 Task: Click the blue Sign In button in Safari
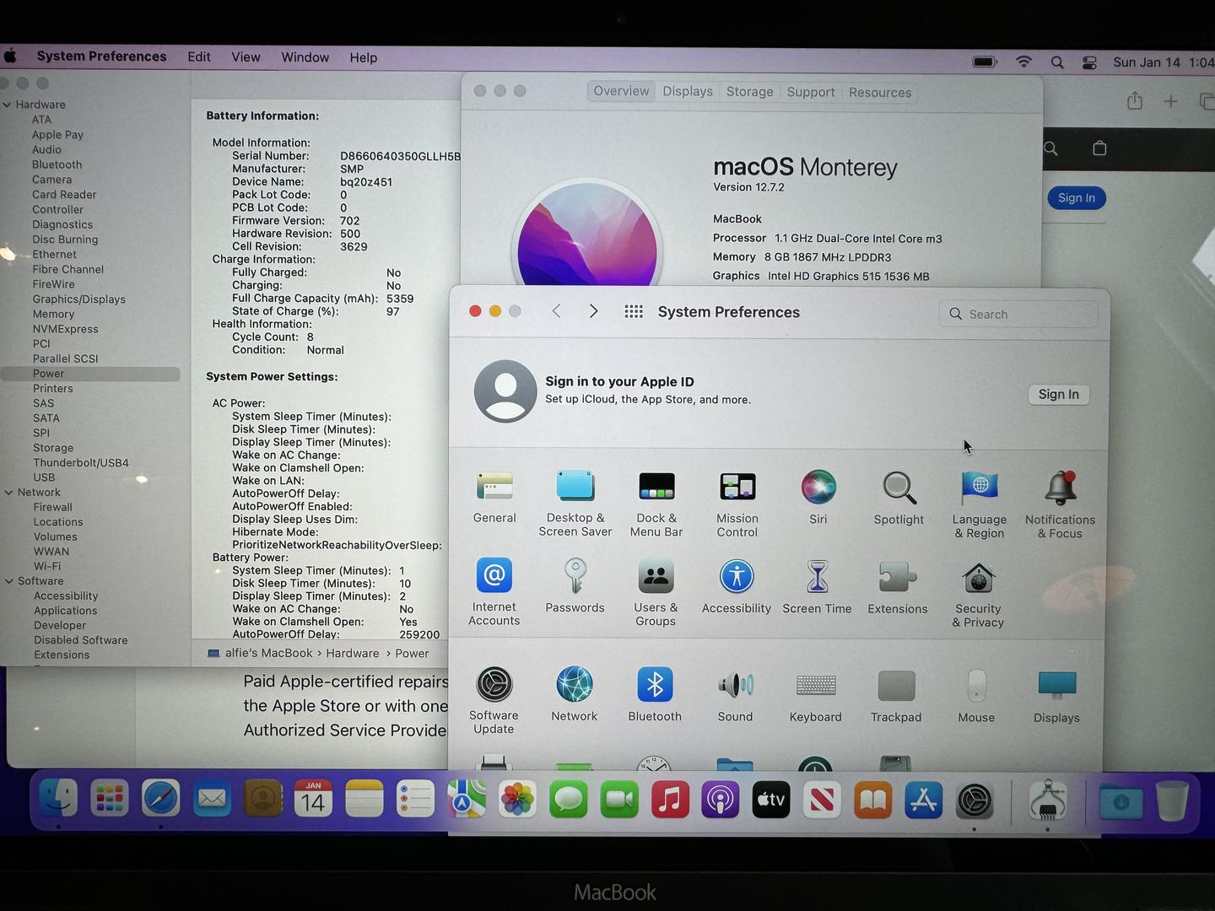click(1077, 198)
